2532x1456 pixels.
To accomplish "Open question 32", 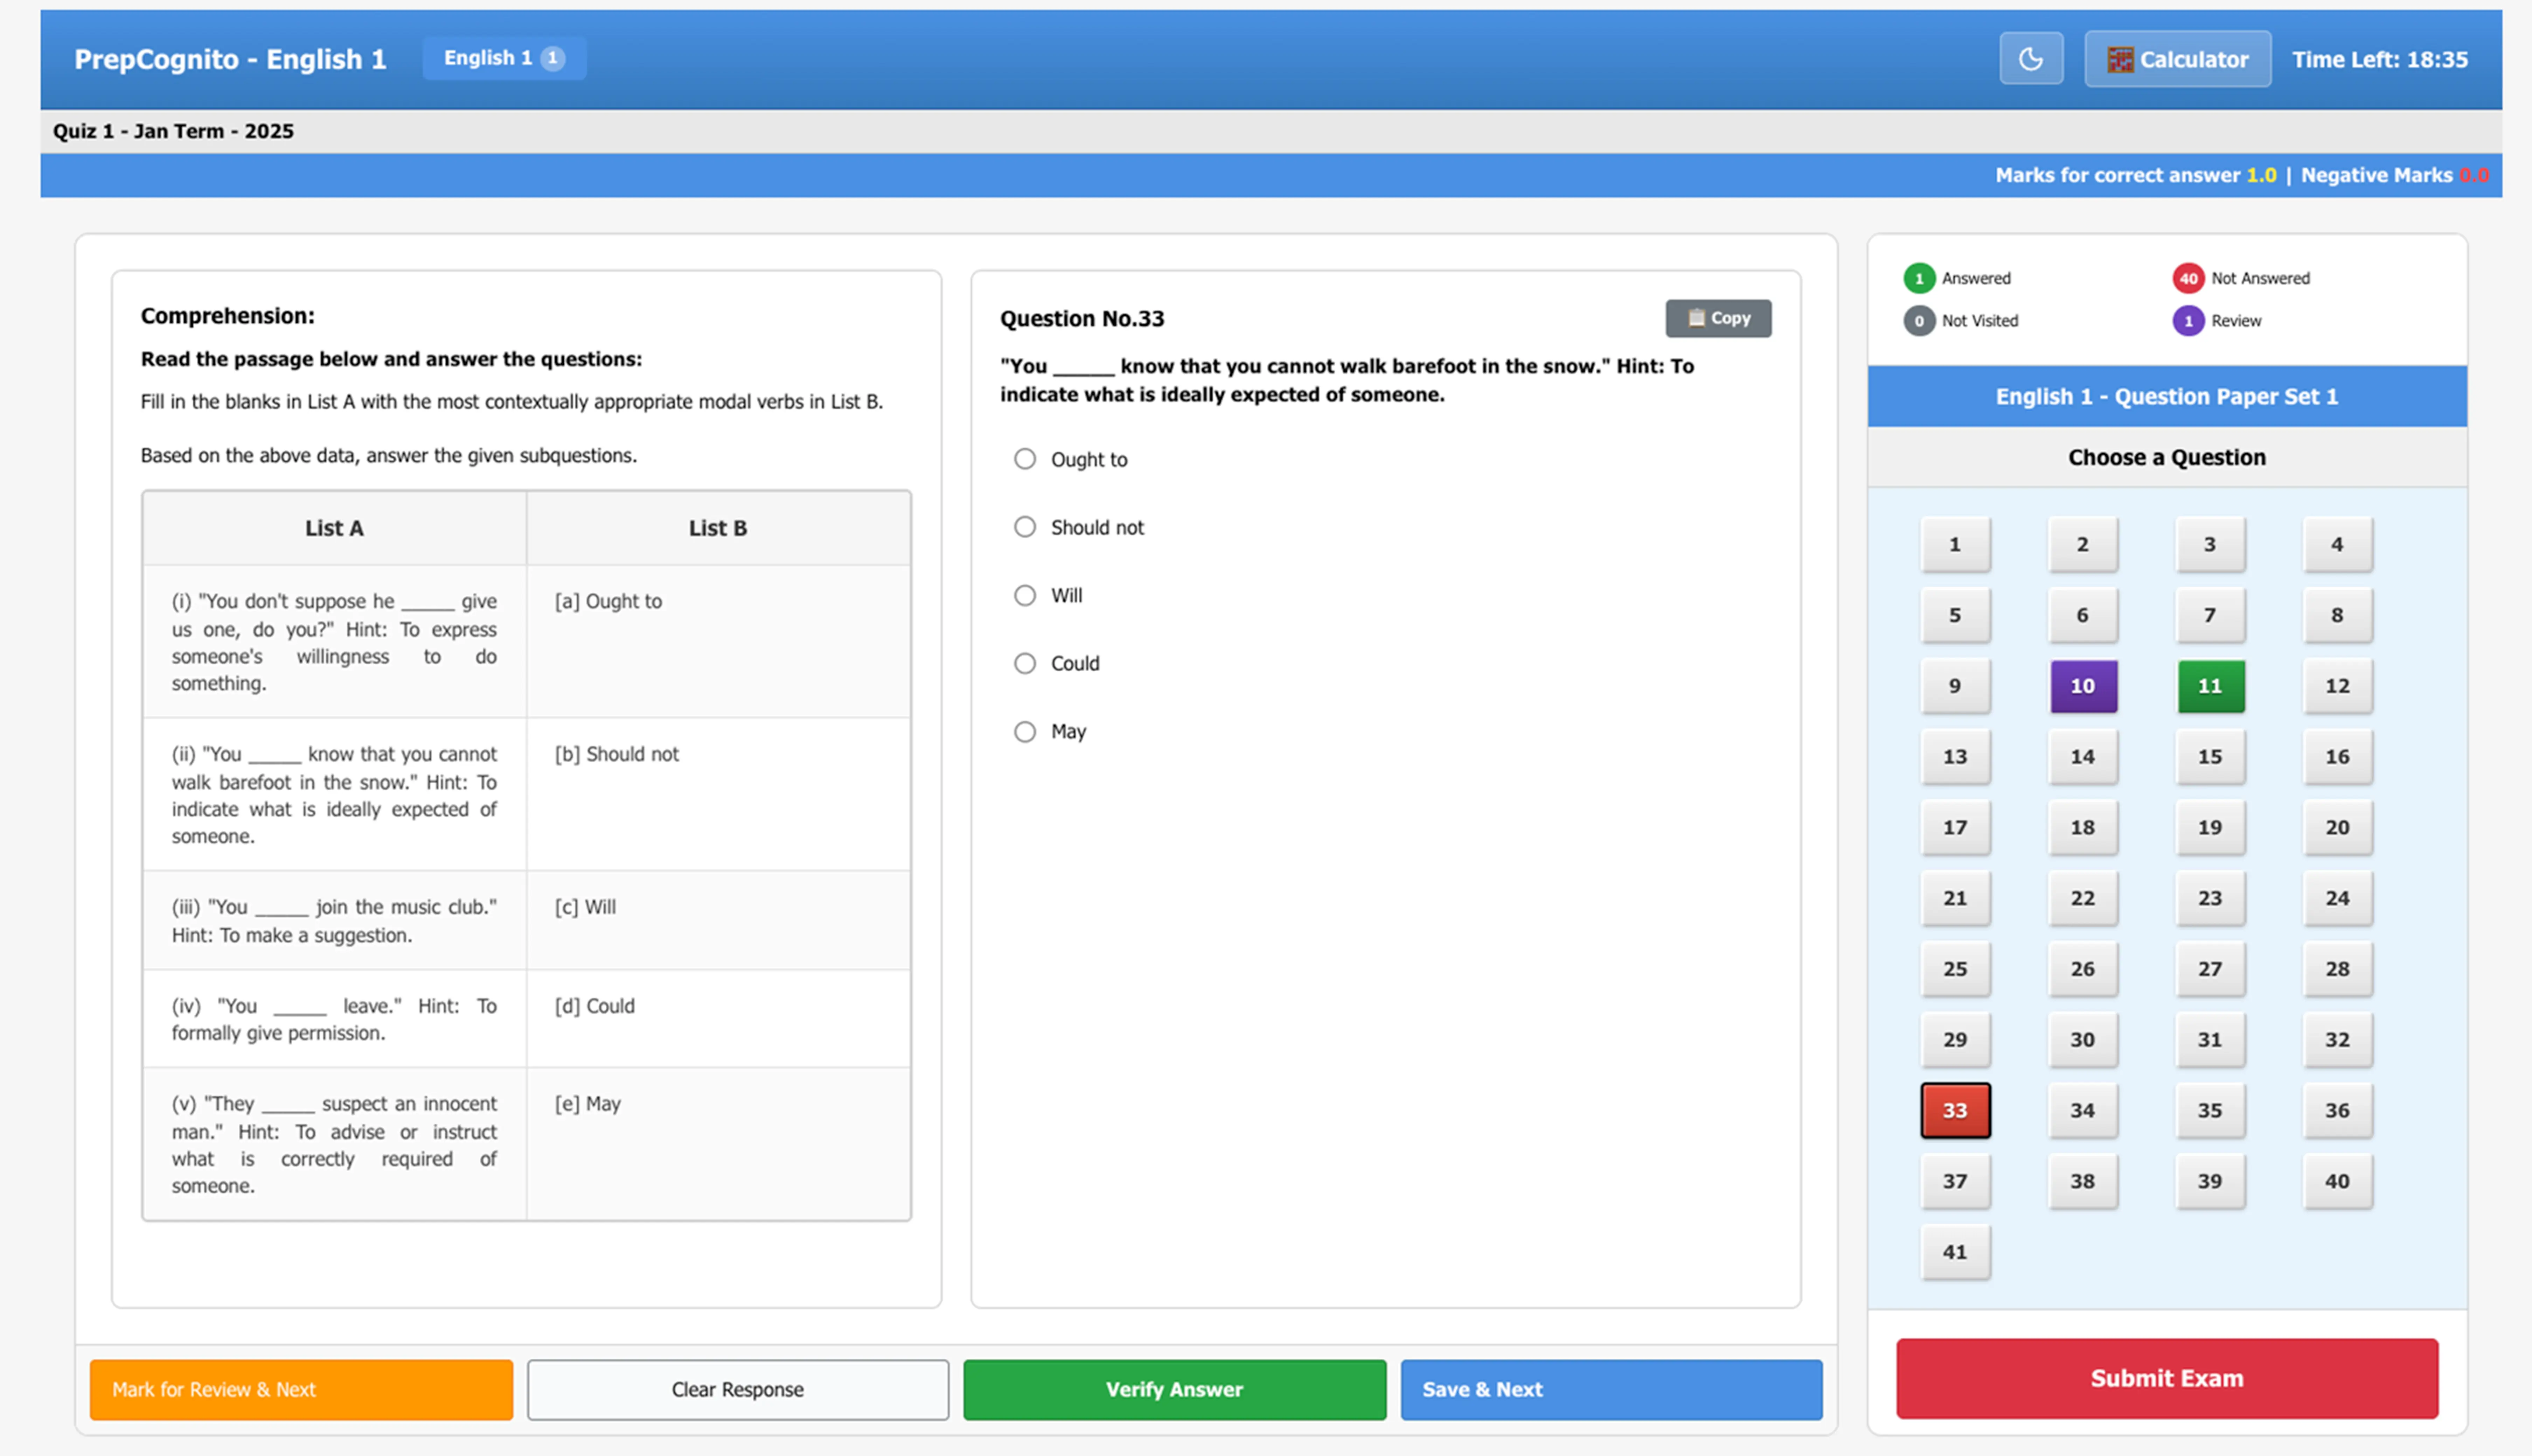I will pyautogui.click(x=2337, y=1039).
